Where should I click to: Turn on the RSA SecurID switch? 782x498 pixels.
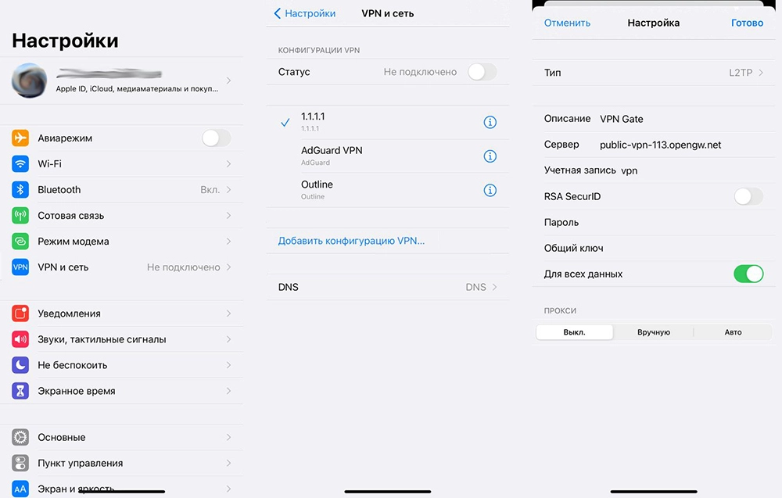(748, 197)
